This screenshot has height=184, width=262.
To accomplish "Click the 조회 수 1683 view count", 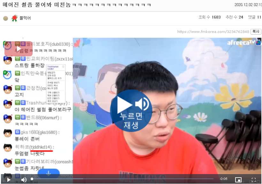I will [210, 17].
